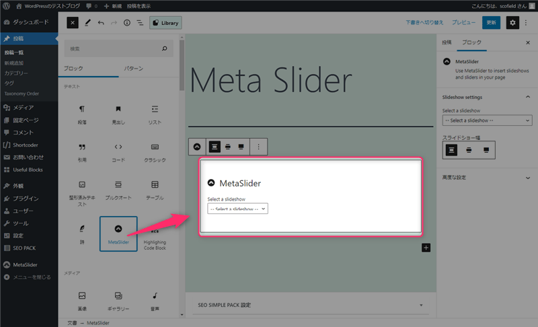The width and height of the screenshot is (538, 327).
Task: Insert a Code (コード) block
Action: click(x=118, y=153)
